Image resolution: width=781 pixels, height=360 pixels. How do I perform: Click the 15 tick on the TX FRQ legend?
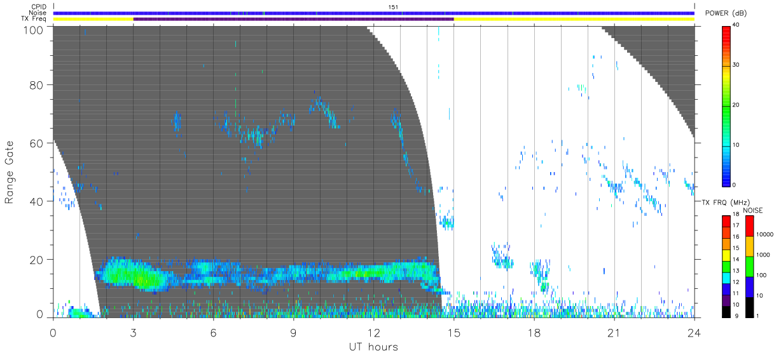click(736, 249)
